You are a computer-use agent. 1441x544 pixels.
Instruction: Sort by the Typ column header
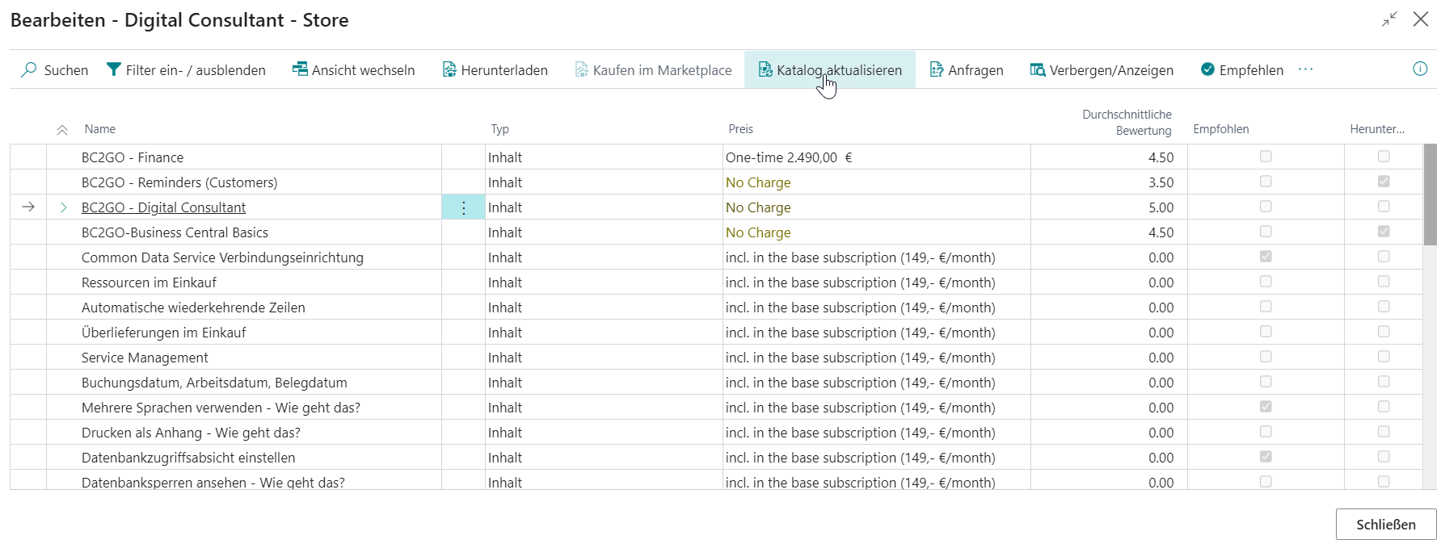coord(499,129)
